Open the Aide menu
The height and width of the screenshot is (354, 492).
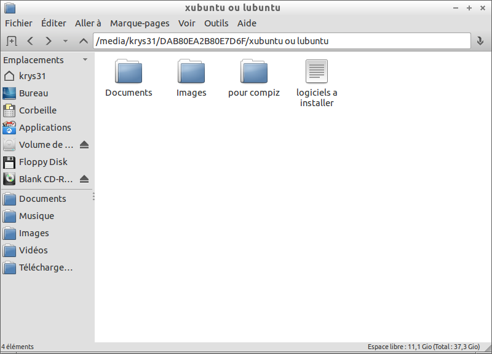[247, 23]
